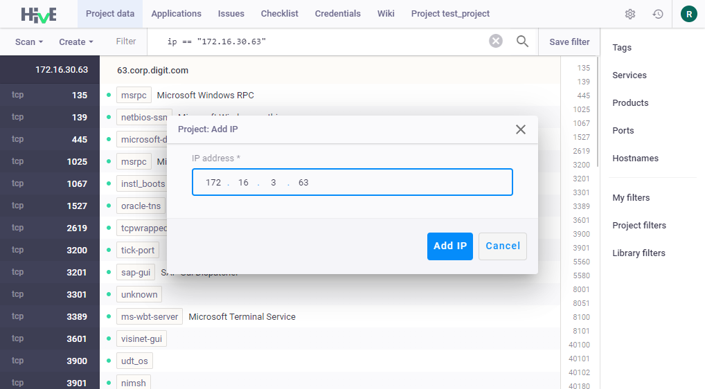
Task: Open My filters in the sidebar
Action: pyautogui.click(x=631, y=198)
